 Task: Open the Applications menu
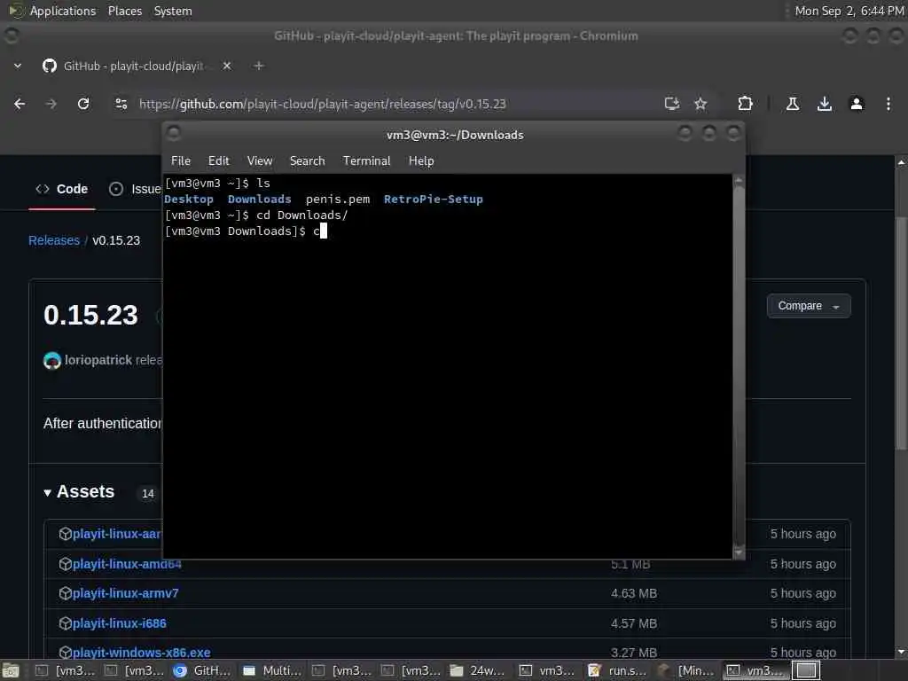point(63,11)
